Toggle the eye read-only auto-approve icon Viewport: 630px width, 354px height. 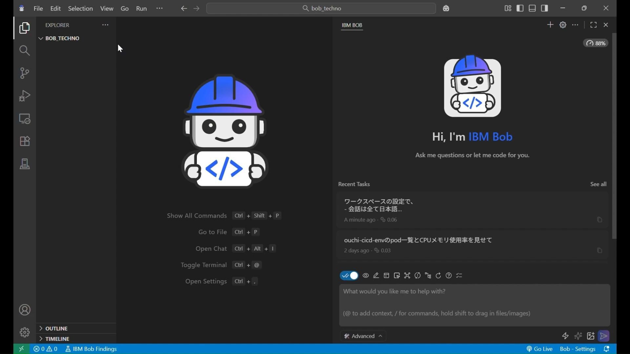(366, 276)
